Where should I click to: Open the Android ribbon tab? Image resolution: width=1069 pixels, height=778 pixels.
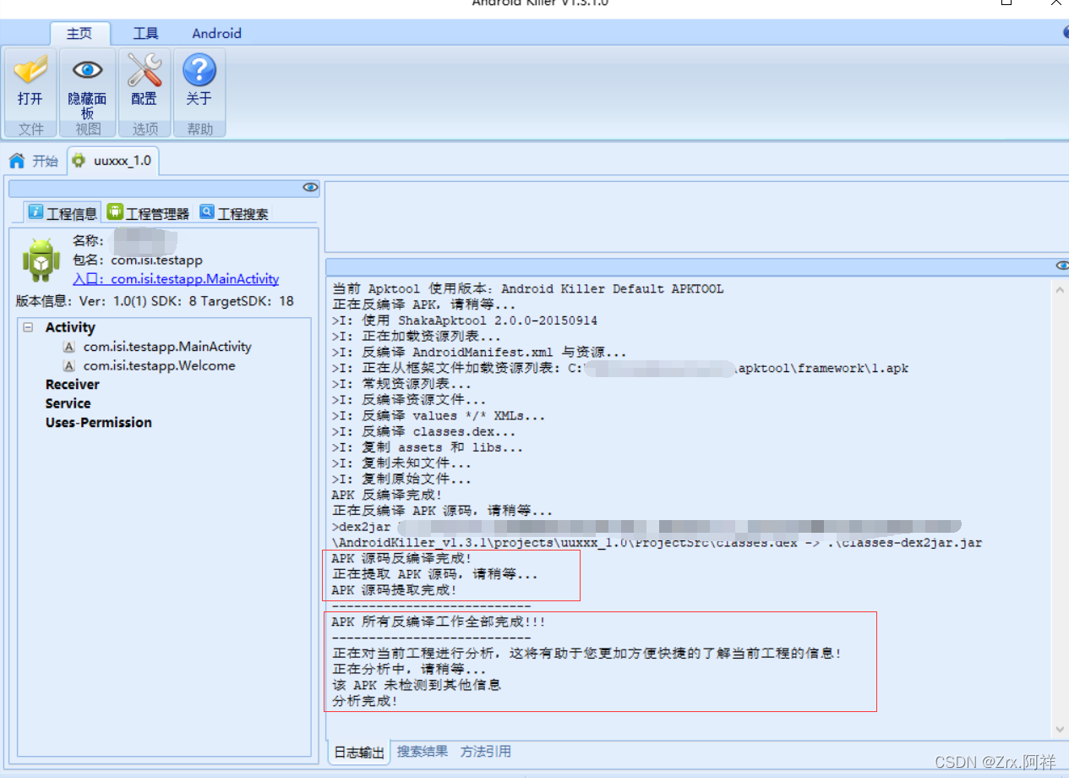(216, 34)
